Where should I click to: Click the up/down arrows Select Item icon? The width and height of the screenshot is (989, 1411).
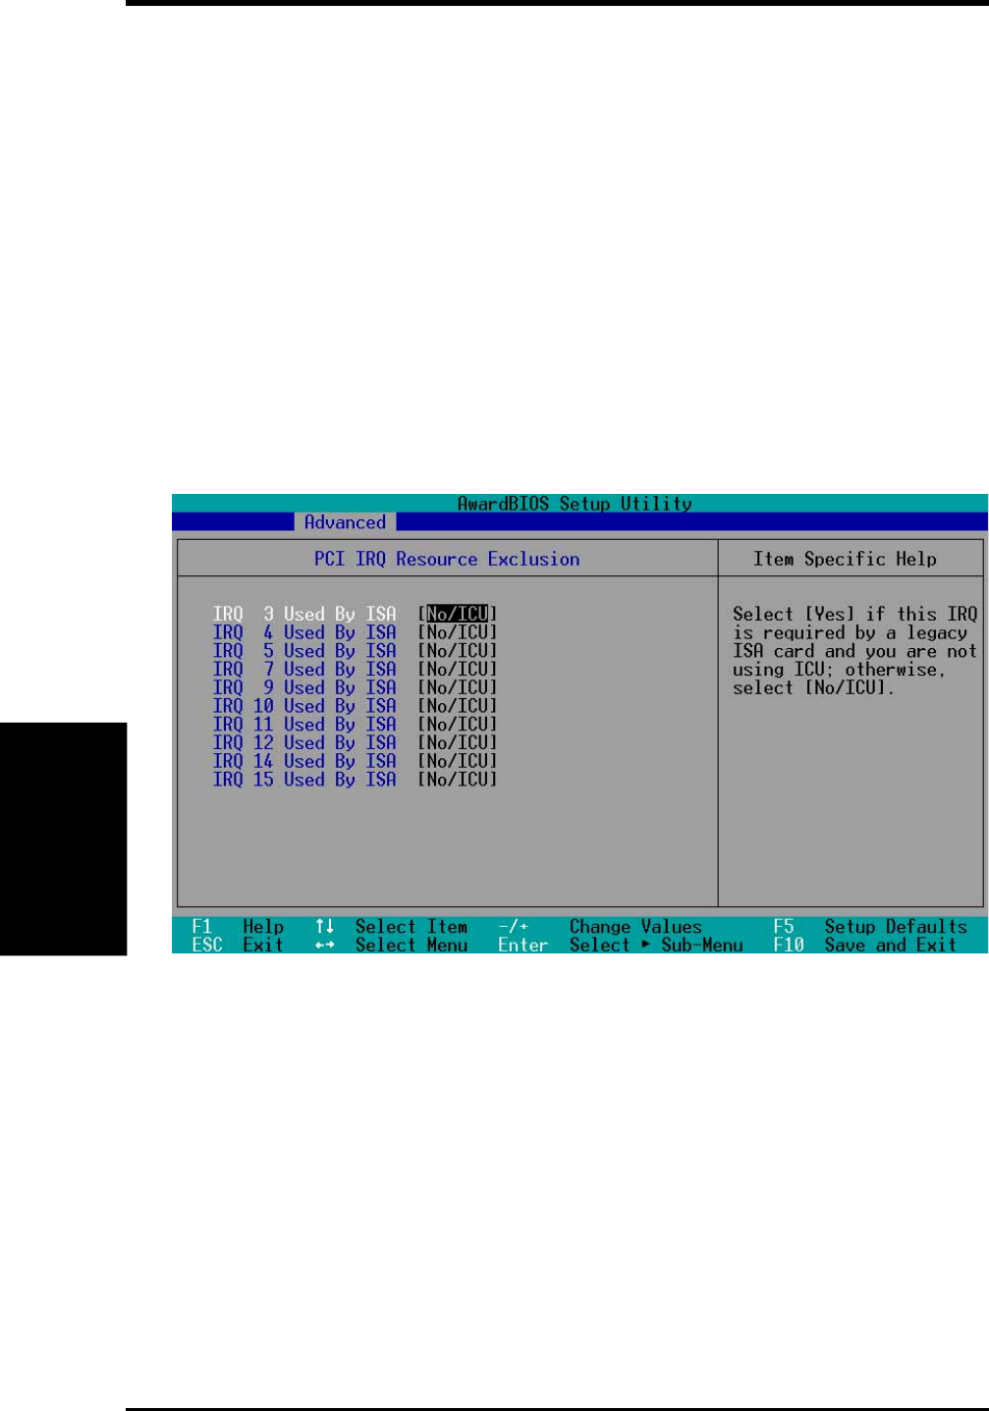[325, 927]
